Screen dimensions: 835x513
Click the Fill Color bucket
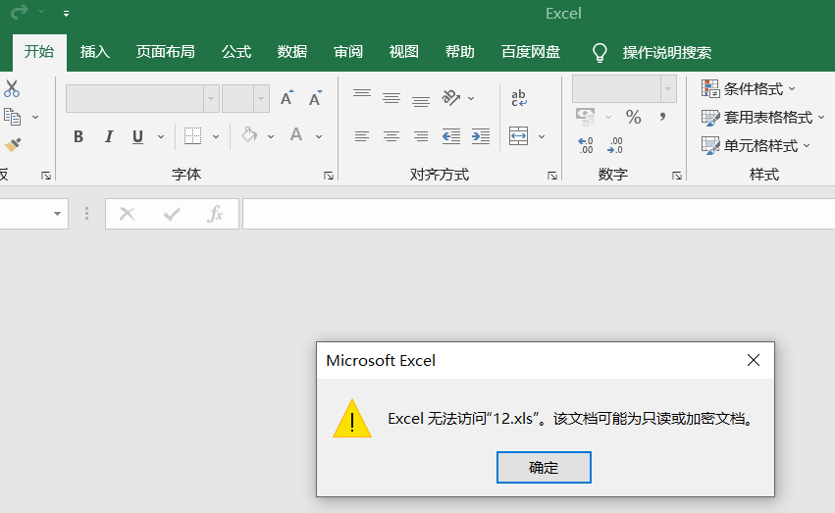[x=248, y=134]
